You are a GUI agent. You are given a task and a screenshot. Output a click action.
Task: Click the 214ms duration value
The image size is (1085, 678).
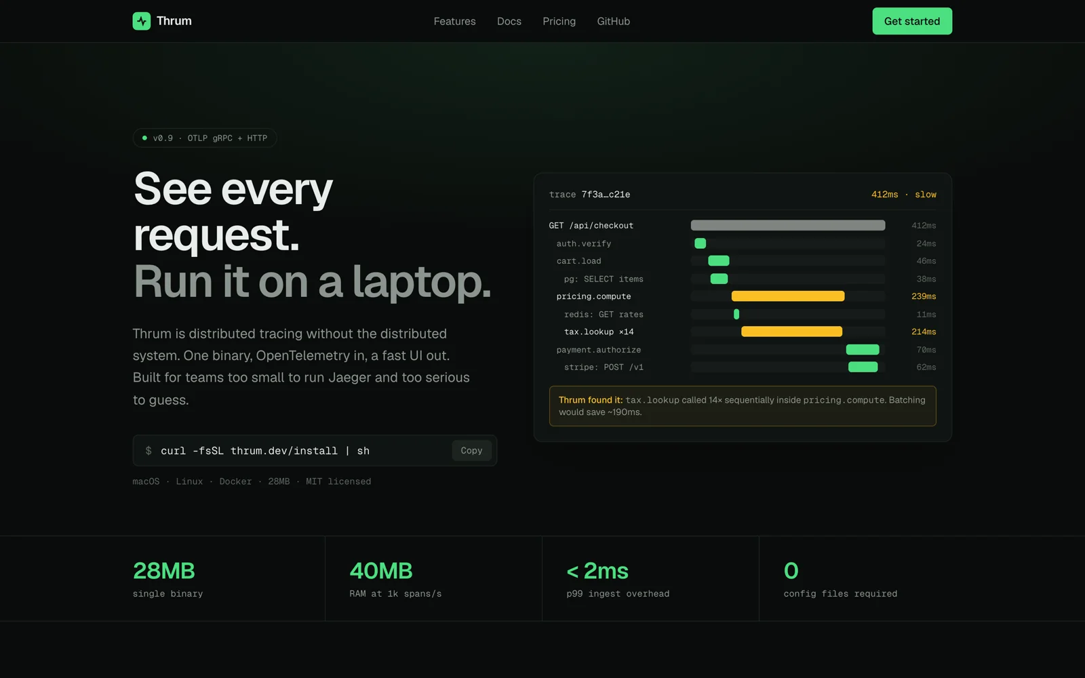[x=924, y=332]
